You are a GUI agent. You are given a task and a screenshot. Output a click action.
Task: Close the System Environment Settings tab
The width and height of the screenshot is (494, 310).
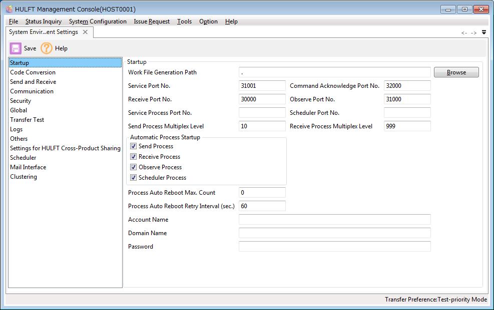click(x=85, y=32)
